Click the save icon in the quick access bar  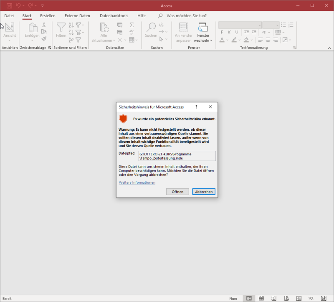(9, 5)
